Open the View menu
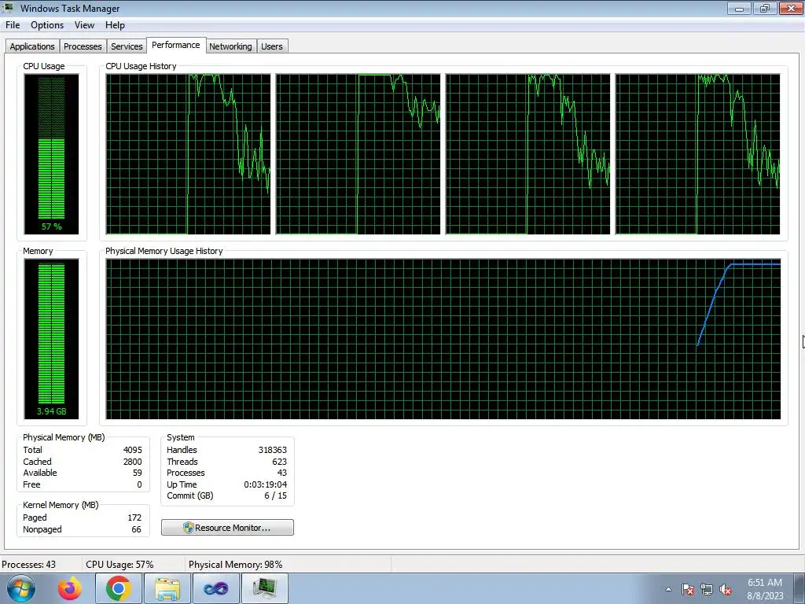805x604 pixels. [84, 25]
